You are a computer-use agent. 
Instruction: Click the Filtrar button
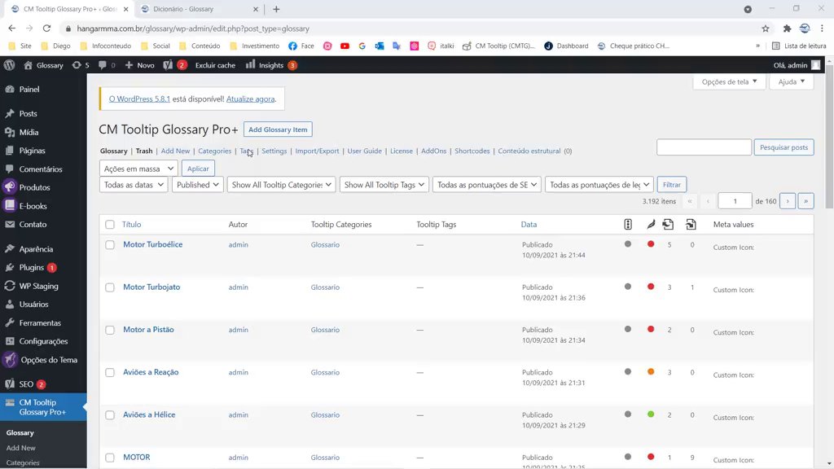pyautogui.click(x=672, y=185)
